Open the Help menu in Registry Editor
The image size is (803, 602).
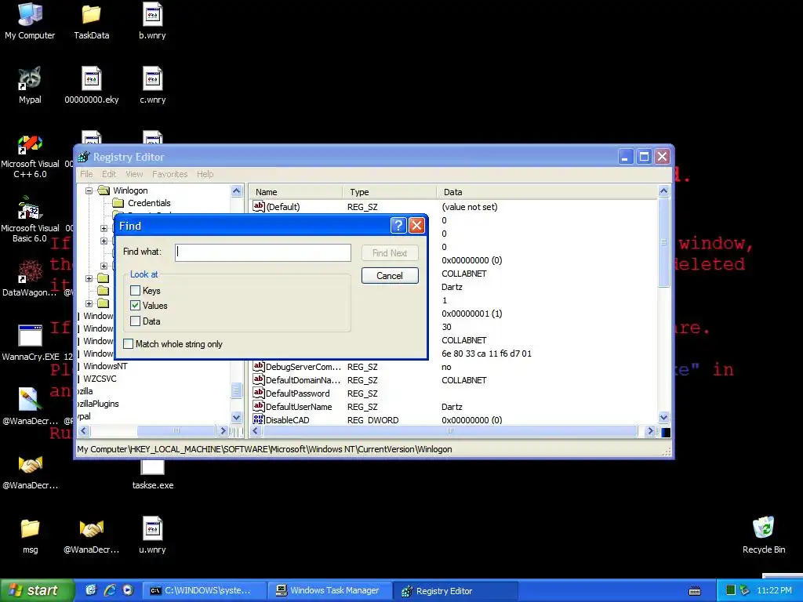point(205,174)
